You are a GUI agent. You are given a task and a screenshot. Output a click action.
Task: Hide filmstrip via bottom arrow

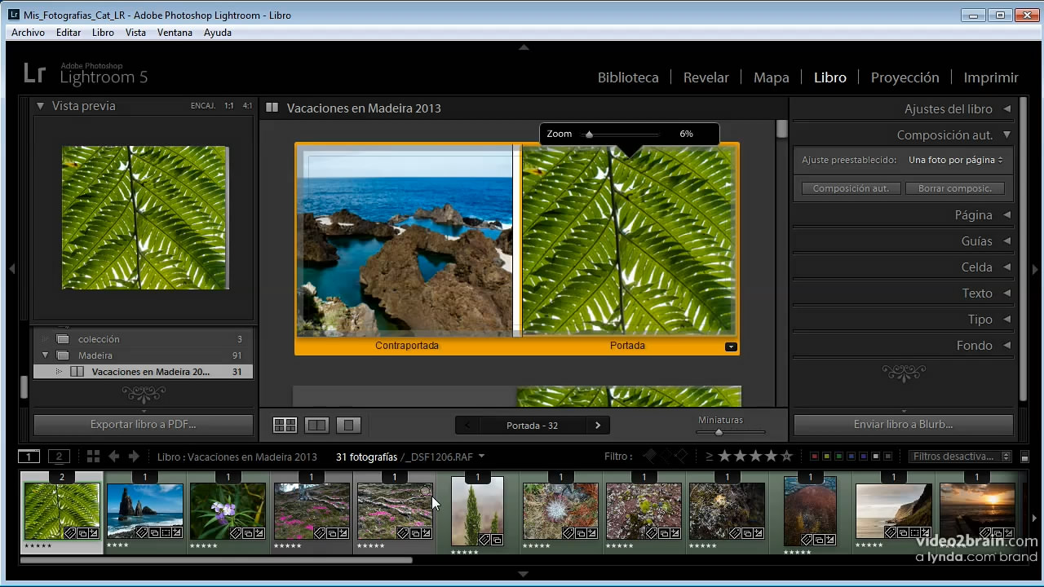pos(524,574)
